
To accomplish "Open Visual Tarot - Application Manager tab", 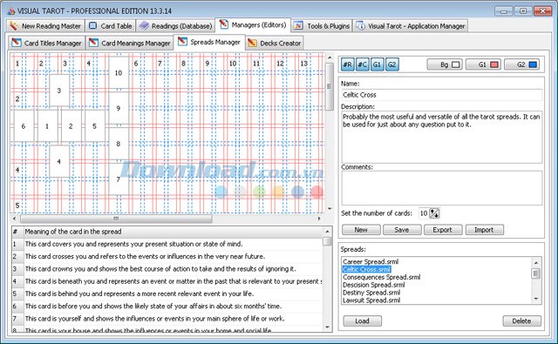I will [411, 26].
